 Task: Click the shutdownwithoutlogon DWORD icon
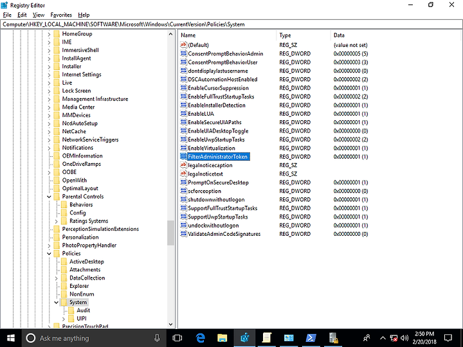[183, 199]
